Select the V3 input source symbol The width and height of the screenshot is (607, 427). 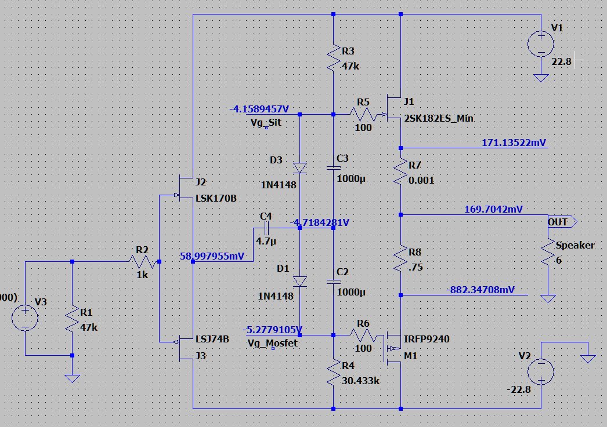(25, 317)
